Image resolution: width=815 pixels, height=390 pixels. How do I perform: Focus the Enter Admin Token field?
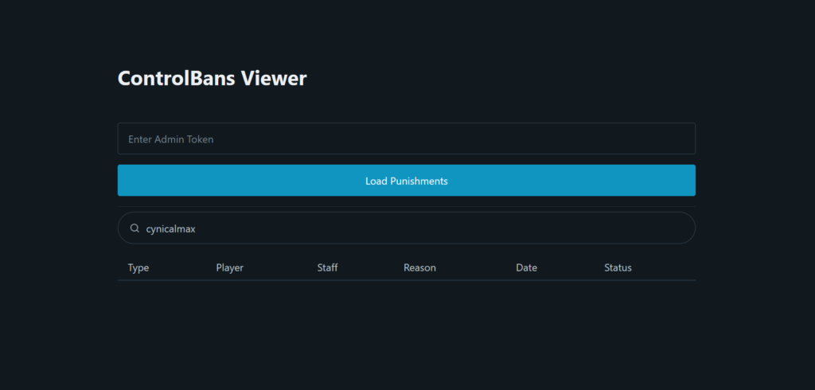[x=406, y=138]
